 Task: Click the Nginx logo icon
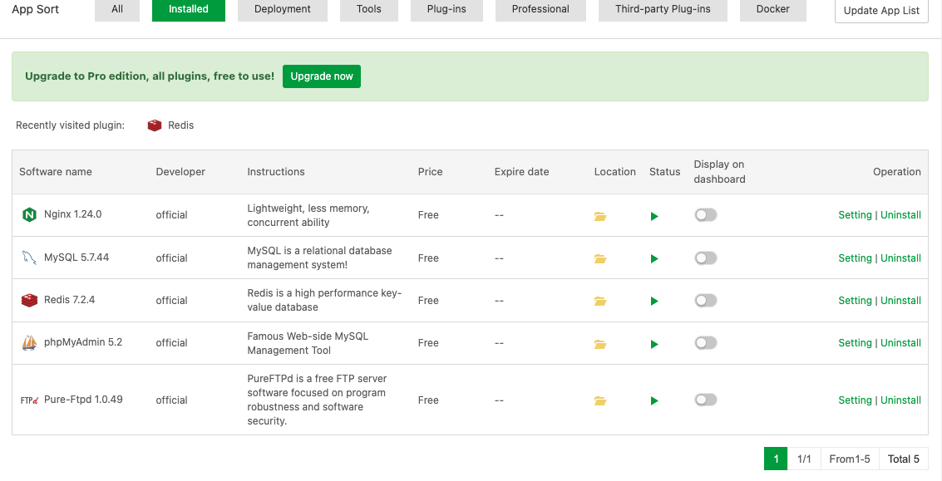pos(29,215)
